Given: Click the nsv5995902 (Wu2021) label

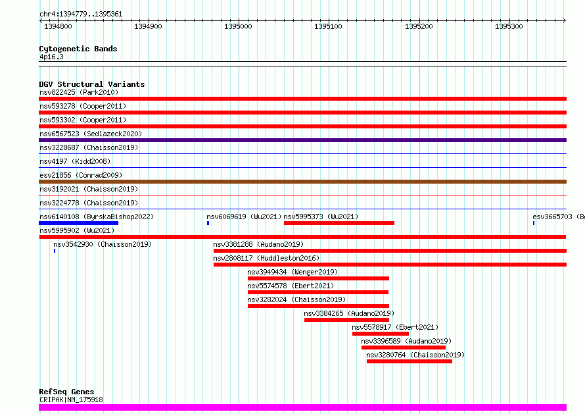Looking at the screenshot, I should 77,230.
